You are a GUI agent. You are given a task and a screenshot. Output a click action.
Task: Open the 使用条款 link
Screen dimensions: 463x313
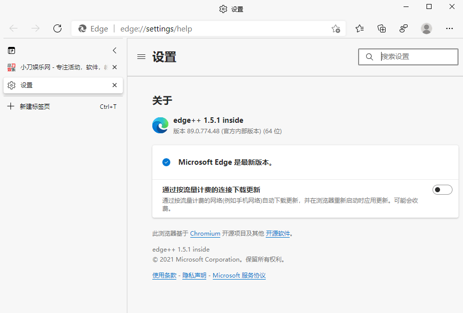164,275
